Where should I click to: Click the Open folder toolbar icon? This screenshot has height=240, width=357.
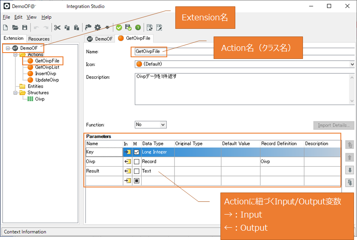coord(15,28)
